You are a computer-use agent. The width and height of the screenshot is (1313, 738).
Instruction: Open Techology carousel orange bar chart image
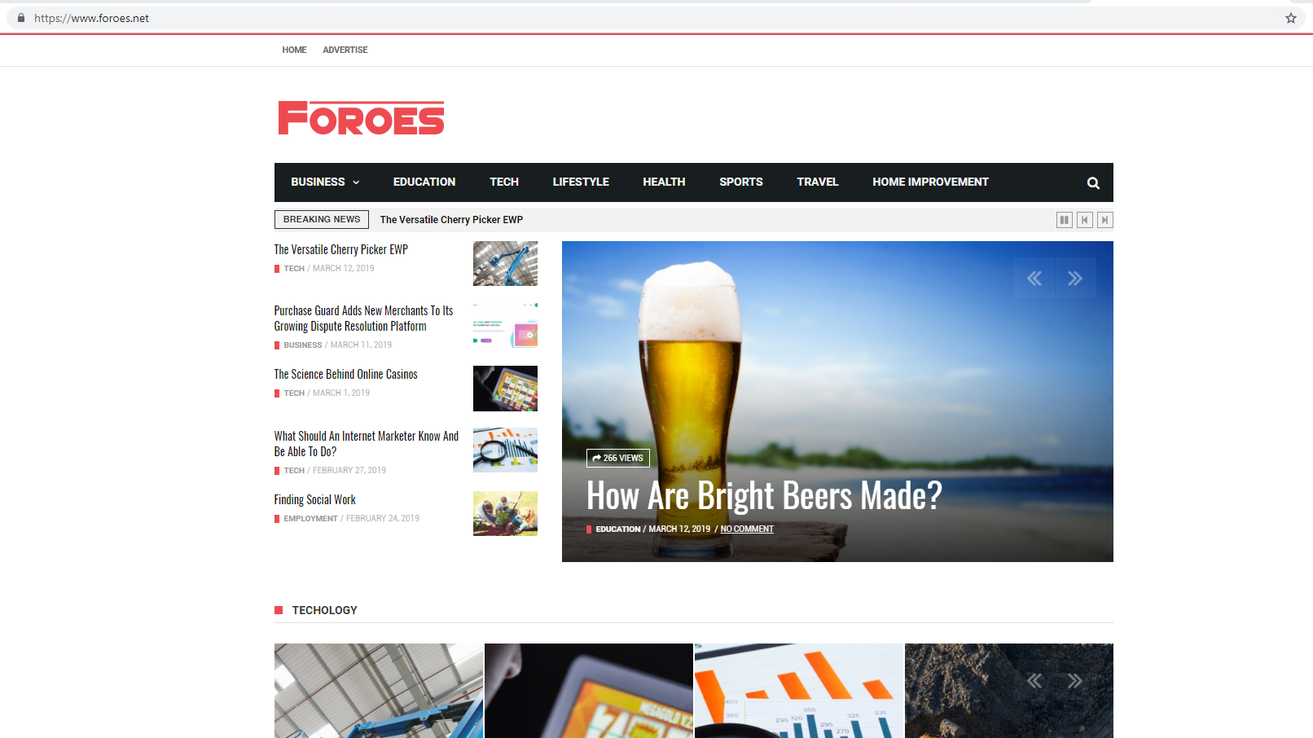(799, 691)
